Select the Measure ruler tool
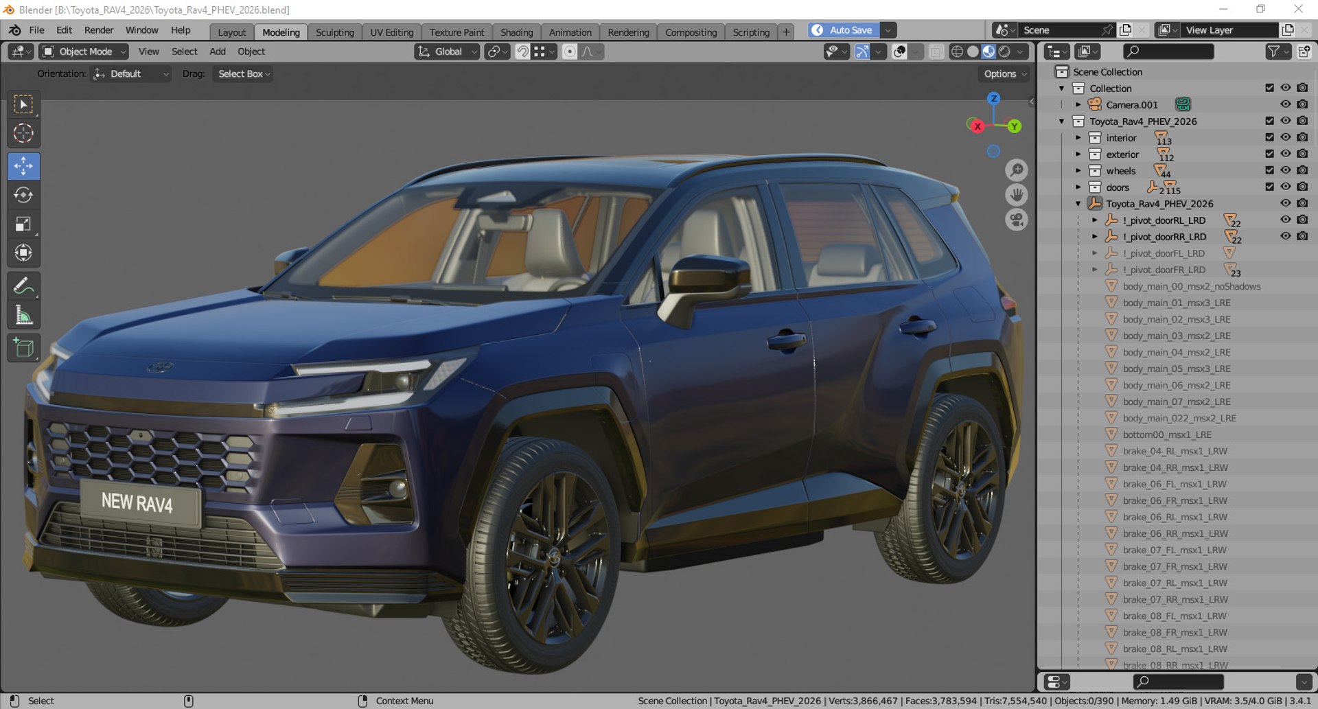The height and width of the screenshot is (709, 1318). click(23, 315)
